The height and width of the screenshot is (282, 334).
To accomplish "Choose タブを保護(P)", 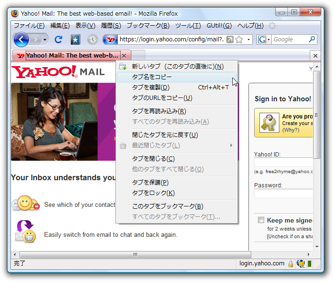I will [177, 183].
